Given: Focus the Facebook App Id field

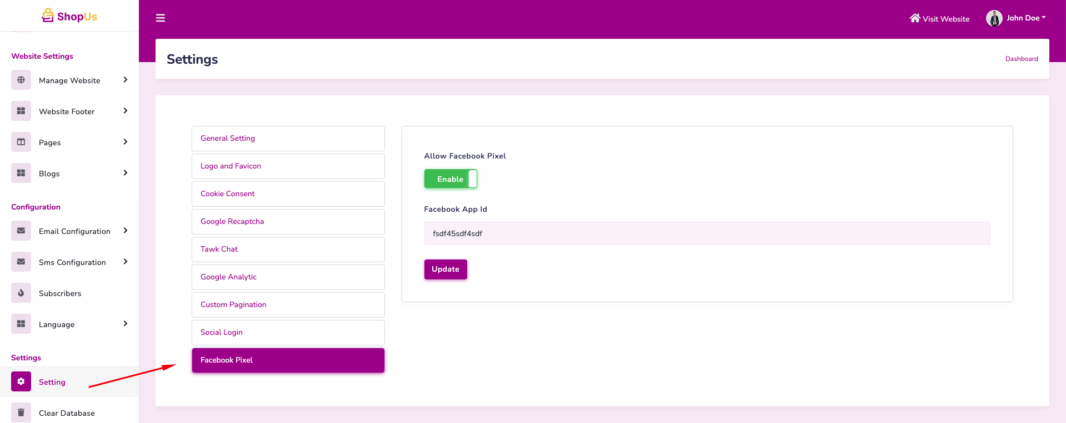Looking at the screenshot, I should (x=707, y=233).
